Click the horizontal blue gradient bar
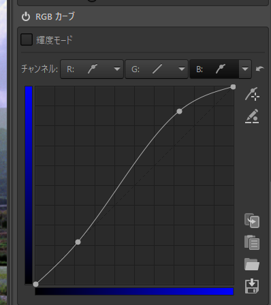 [134, 291]
